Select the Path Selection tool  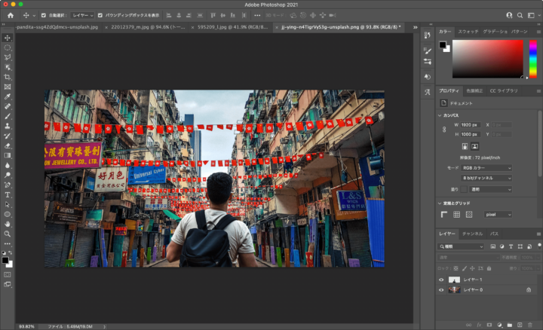point(8,204)
